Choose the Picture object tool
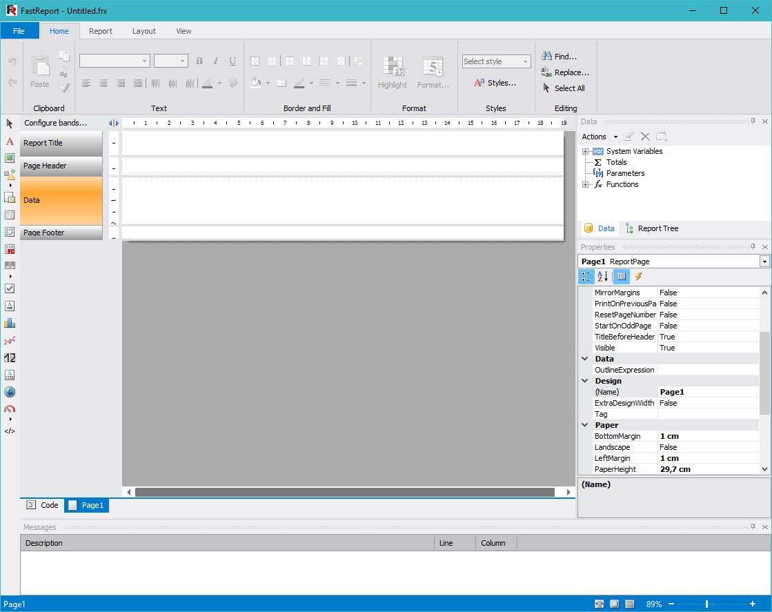Image resolution: width=772 pixels, height=612 pixels. pos(10,158)
